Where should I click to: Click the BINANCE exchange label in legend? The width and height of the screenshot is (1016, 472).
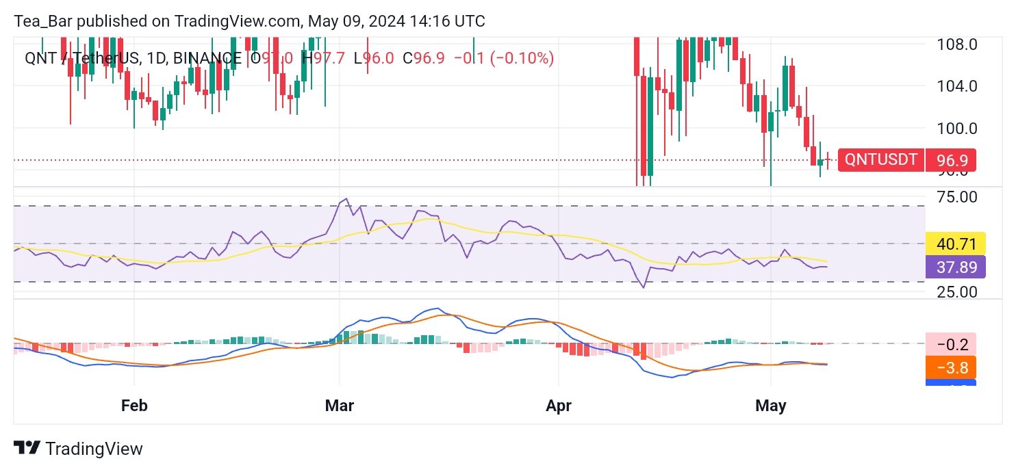(207, 58)
